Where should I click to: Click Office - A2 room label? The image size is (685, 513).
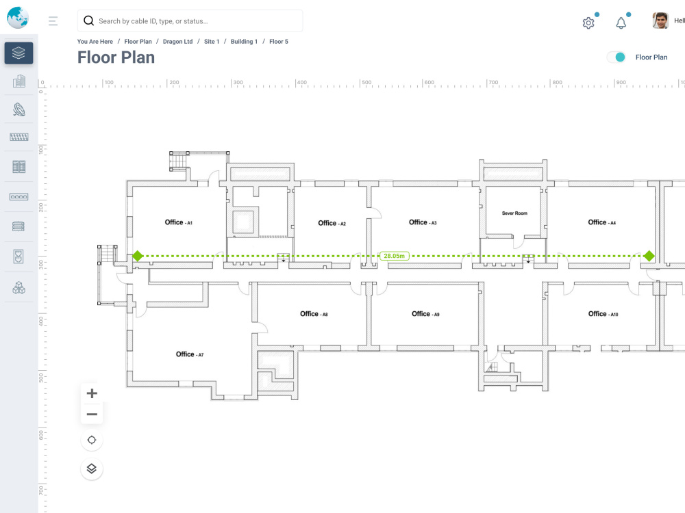pos(332,224)
